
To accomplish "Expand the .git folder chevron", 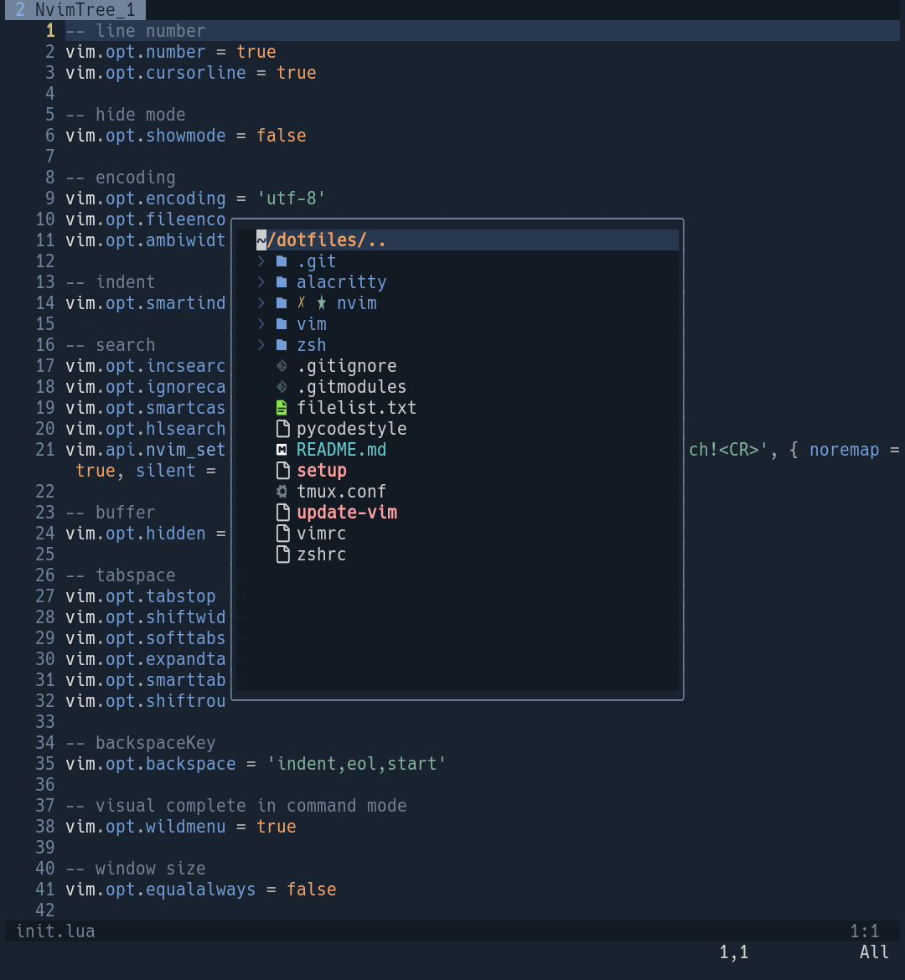I will [261, 261].
